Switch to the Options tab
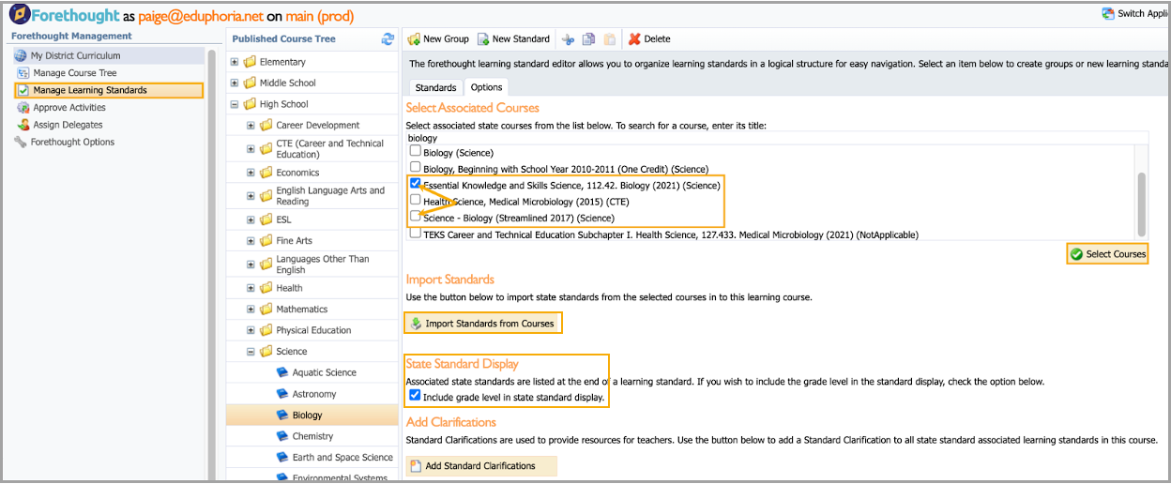The width and height of the screenshot is (1171, 484). [486, 87]
